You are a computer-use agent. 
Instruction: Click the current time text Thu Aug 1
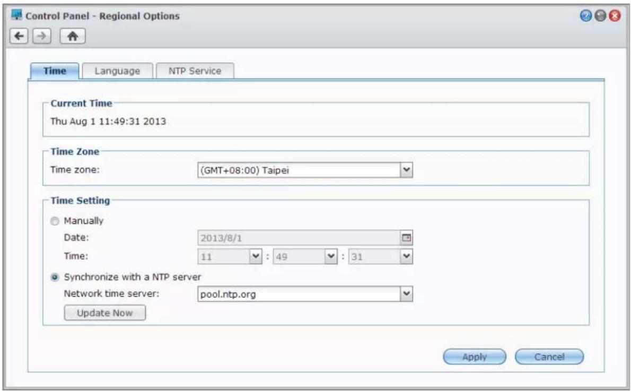click(108, 121)
